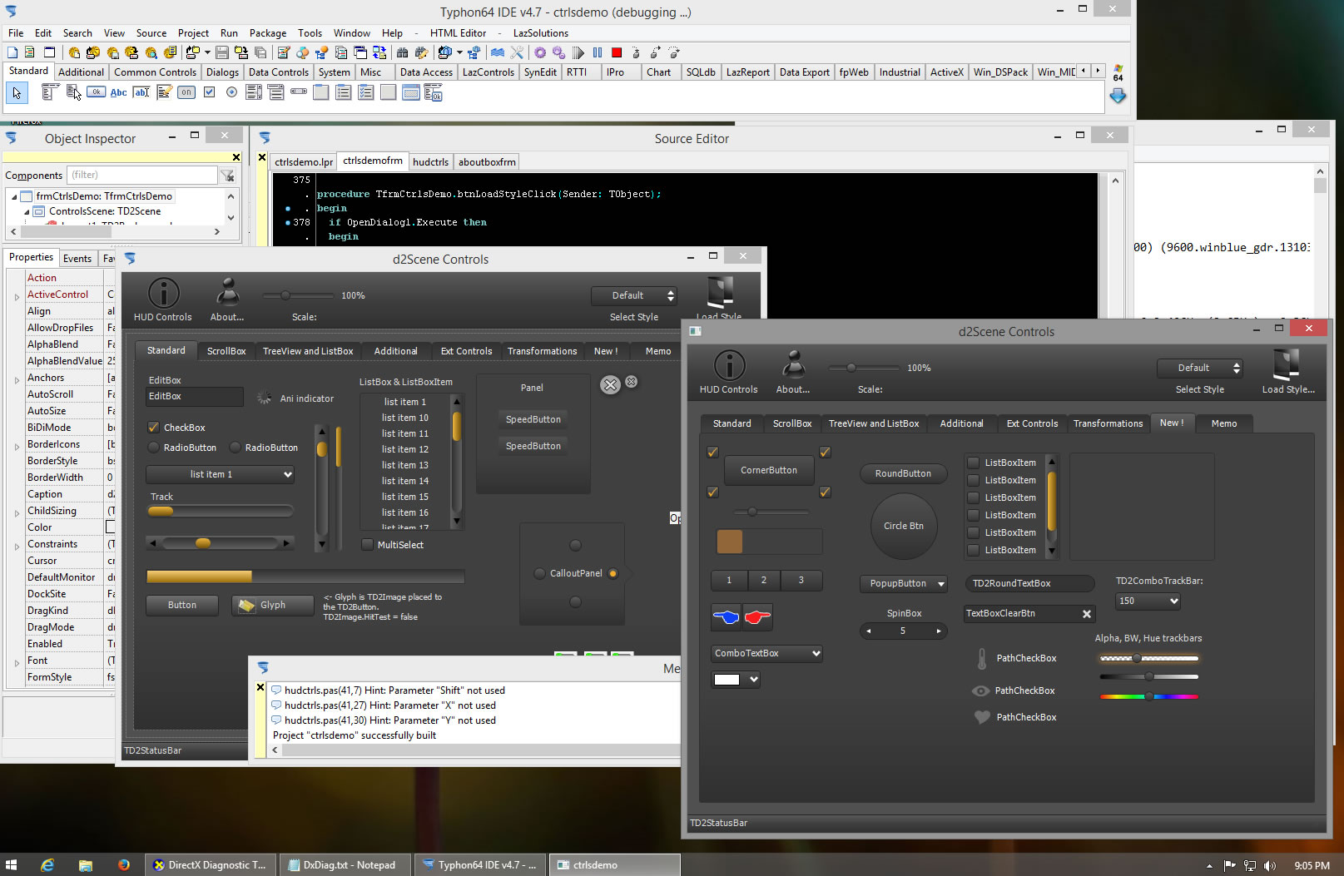Click the HUD Controls info icon in the front window
This screenshot has height=876, width=1344.
point(729,365)
